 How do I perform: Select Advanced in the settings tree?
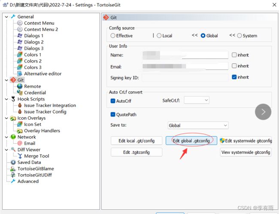click(28, 181)
